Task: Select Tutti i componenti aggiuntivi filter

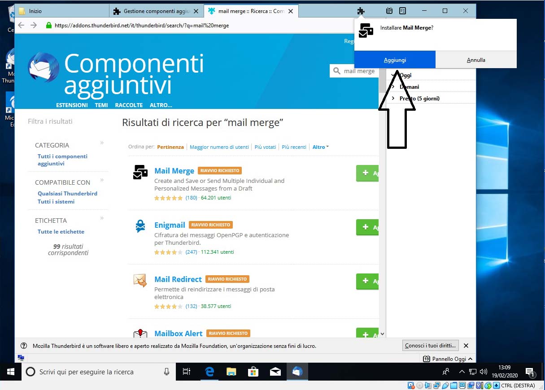Action: pyautogui.click(x=62, y=160)
